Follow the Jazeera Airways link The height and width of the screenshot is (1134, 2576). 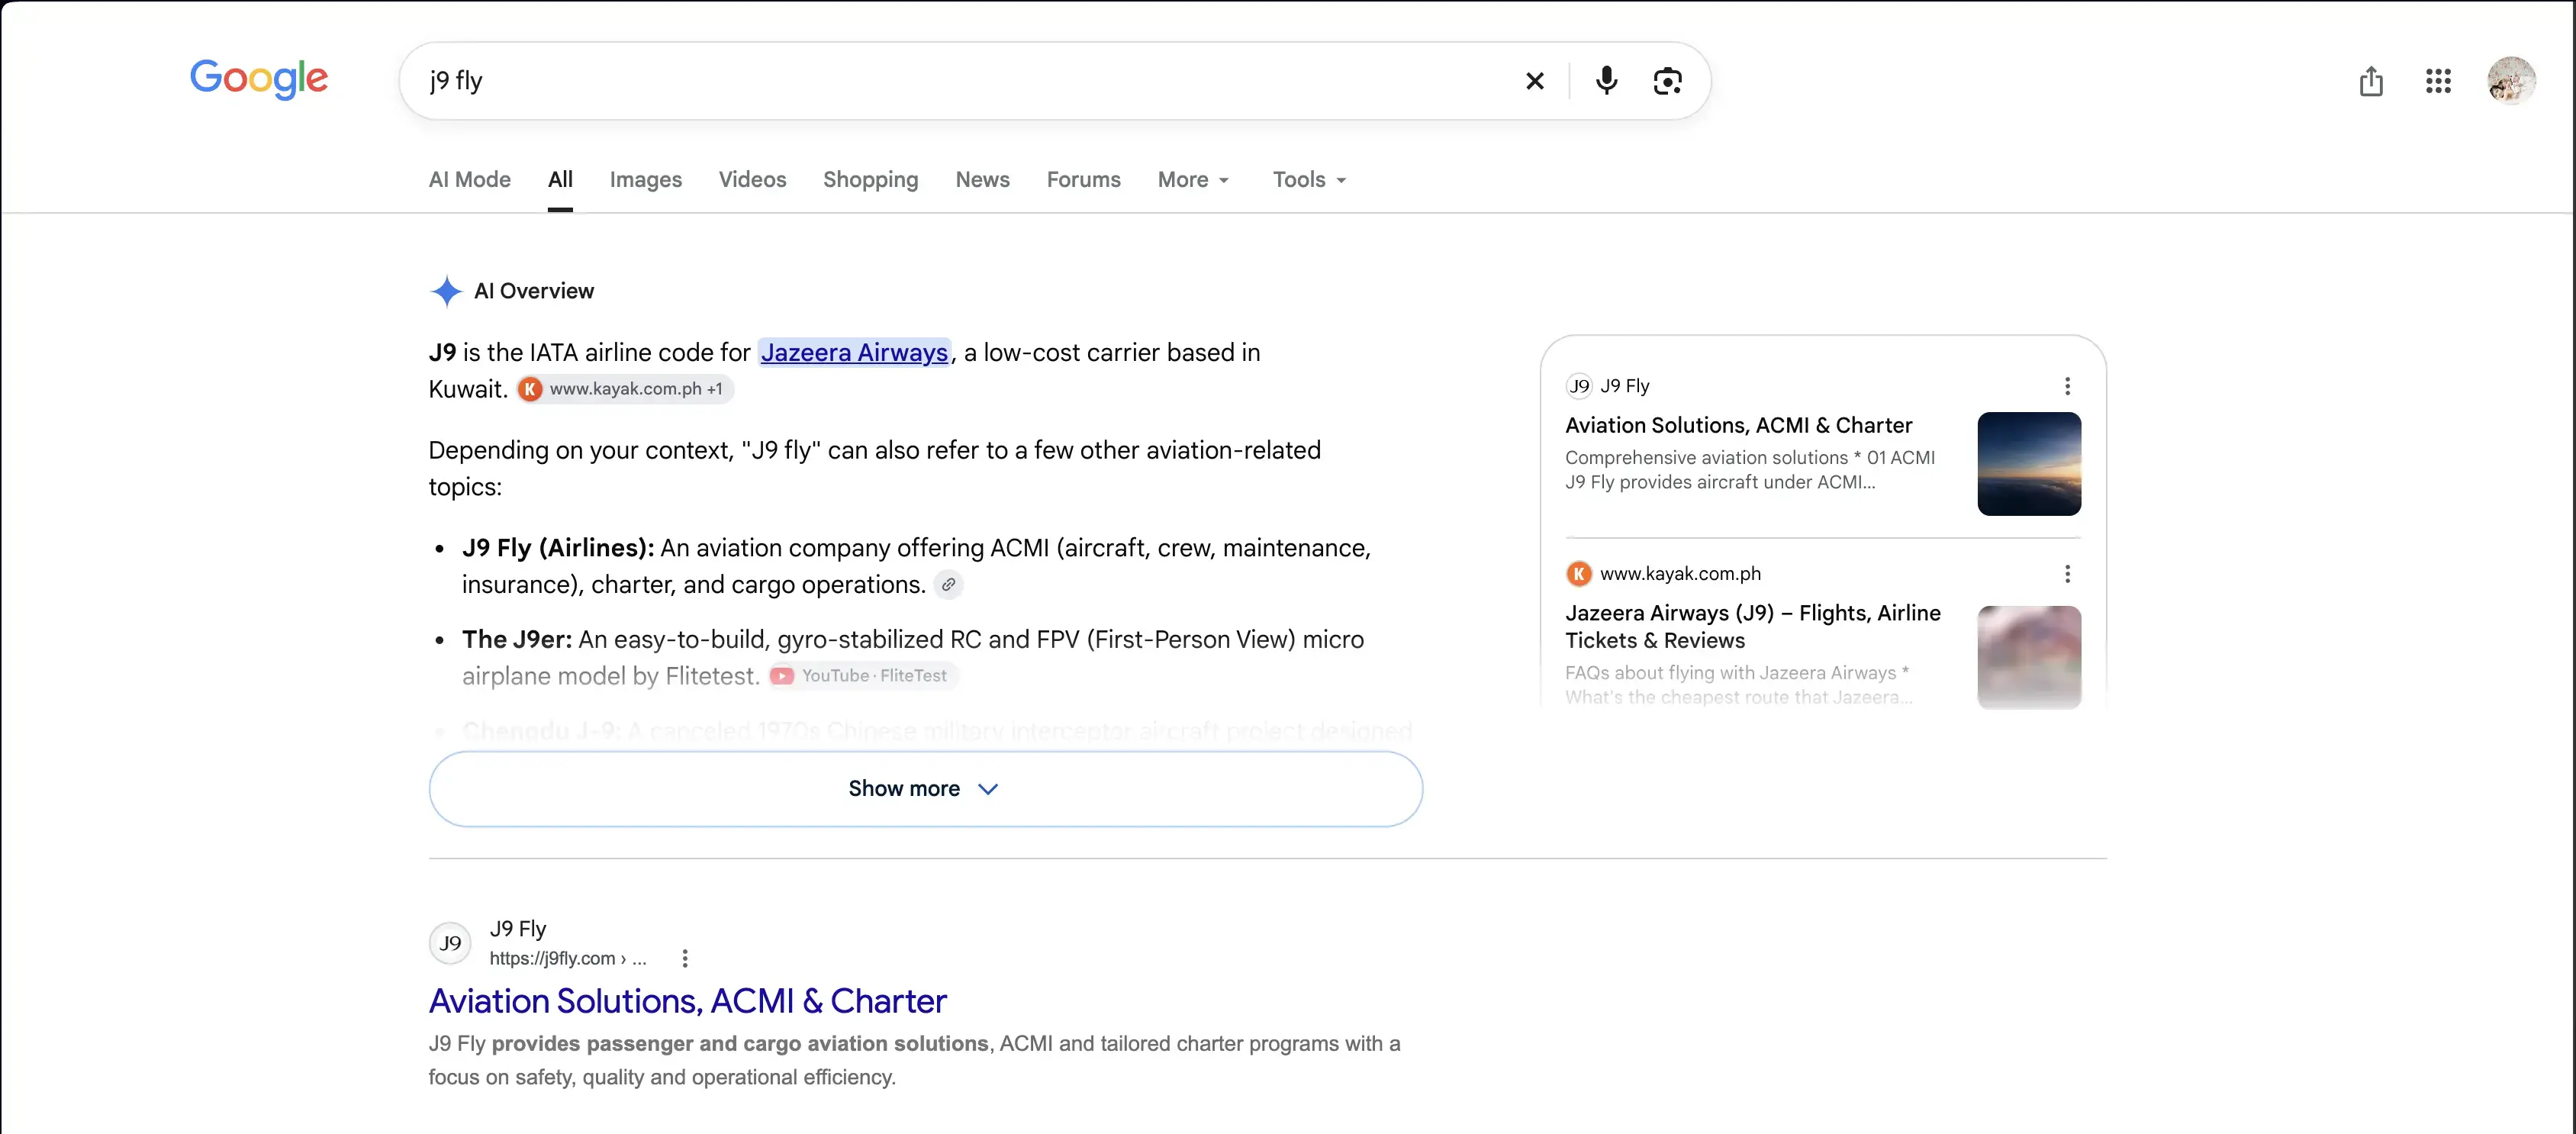[854, 353]
